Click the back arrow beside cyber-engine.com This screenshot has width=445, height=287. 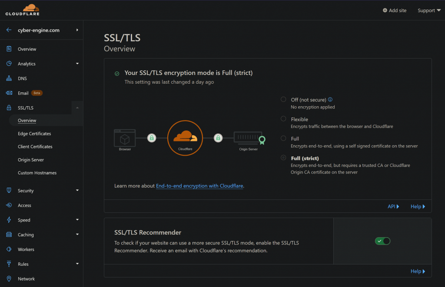[x=9, y=30]
